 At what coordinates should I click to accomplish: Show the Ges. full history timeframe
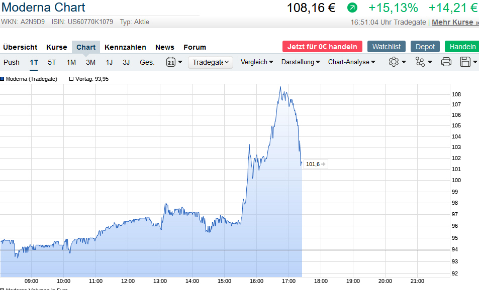(x=147, y=62)
